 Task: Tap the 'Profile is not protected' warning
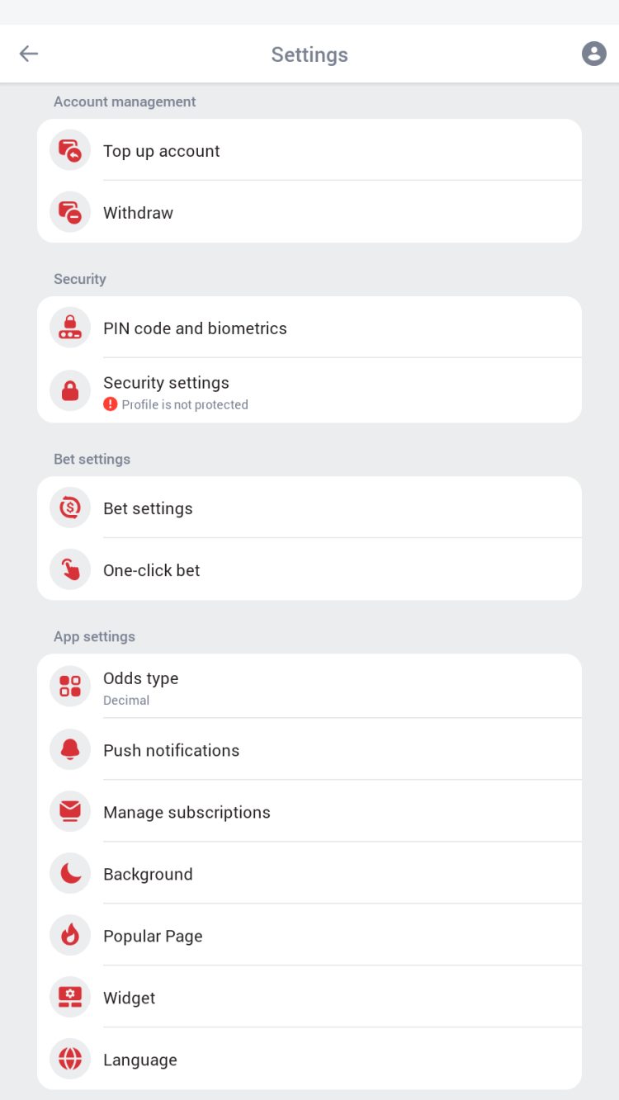(x=184, y=404)
